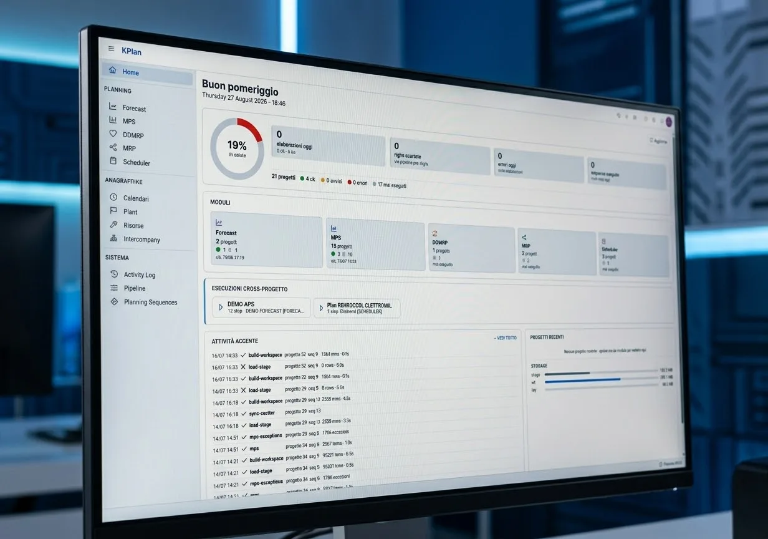Screen dimensions: 768x539
Task: Run DEMO APS with its play icon
Action: (x=221, y=307)
